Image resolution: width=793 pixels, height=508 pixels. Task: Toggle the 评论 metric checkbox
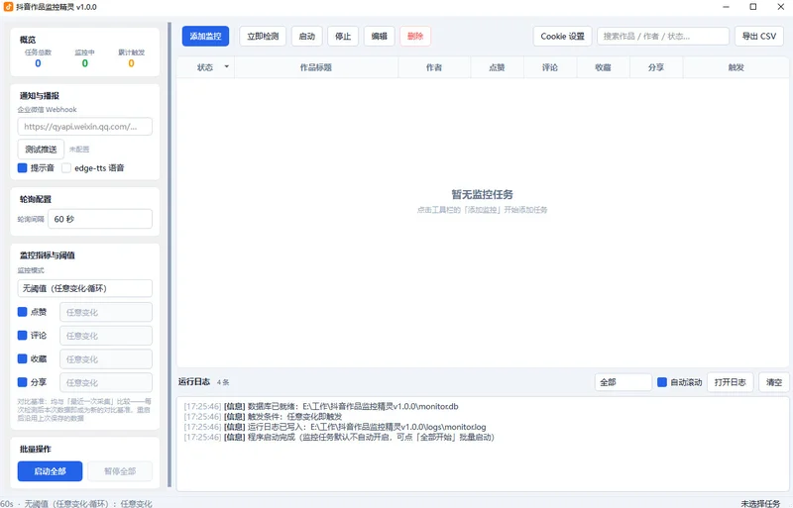[x=22, y=335]
